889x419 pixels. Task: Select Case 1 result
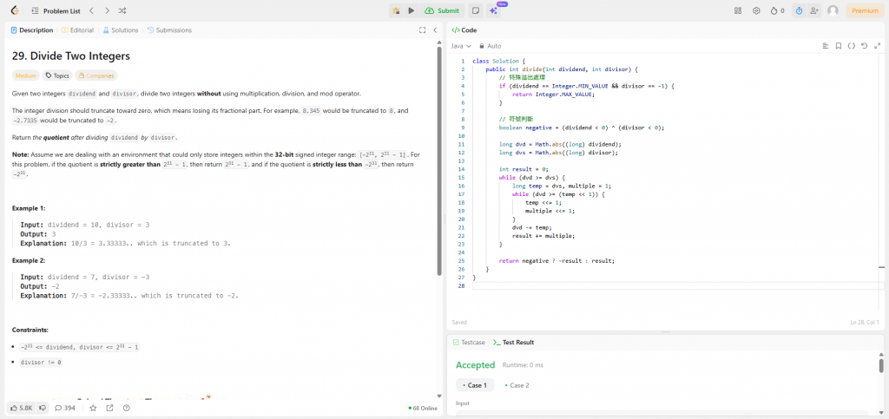(475, 385)
